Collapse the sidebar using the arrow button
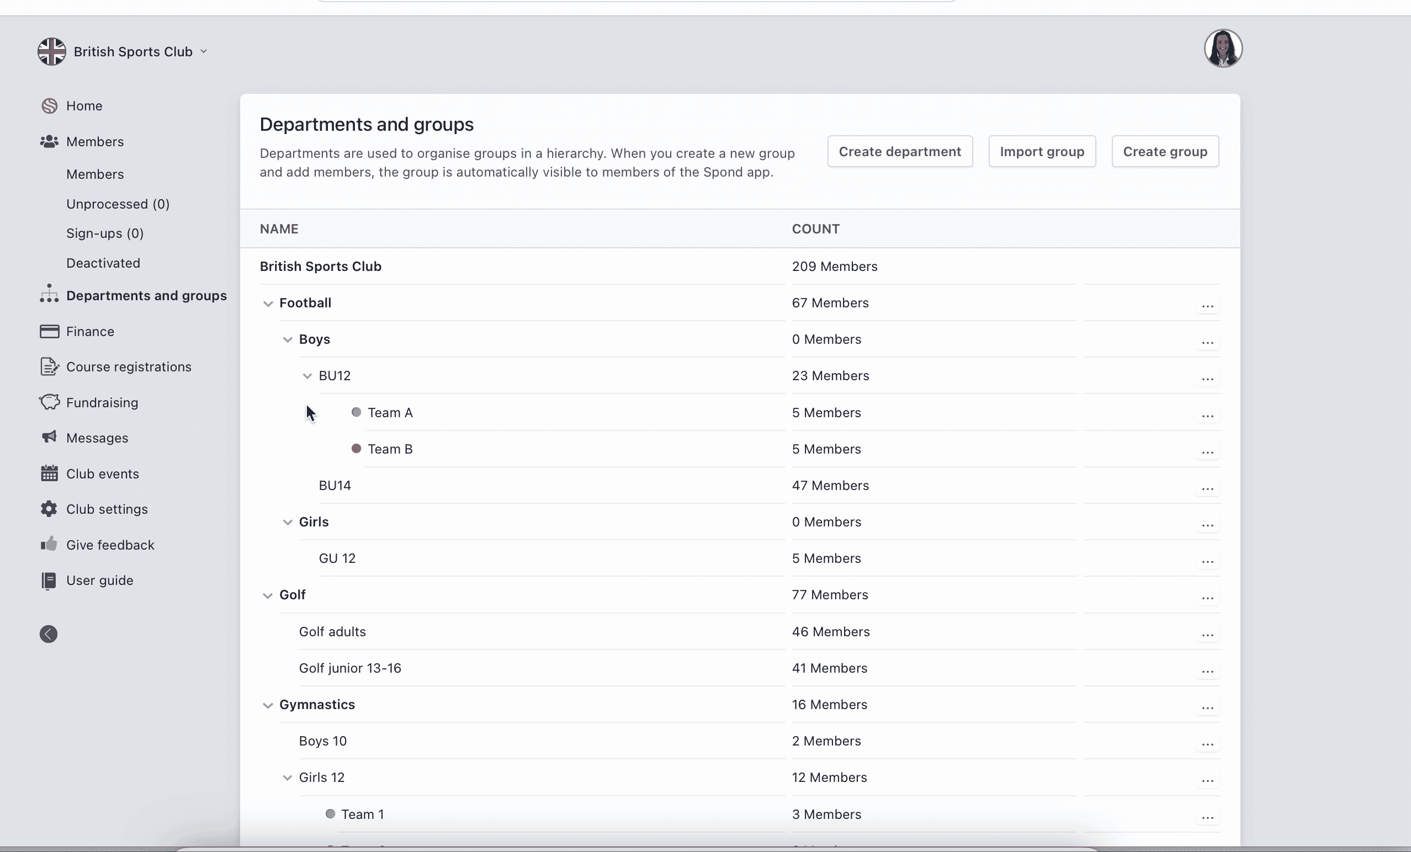The width and height of the screenshot is (1411, 852). click(x=48, y=634)
